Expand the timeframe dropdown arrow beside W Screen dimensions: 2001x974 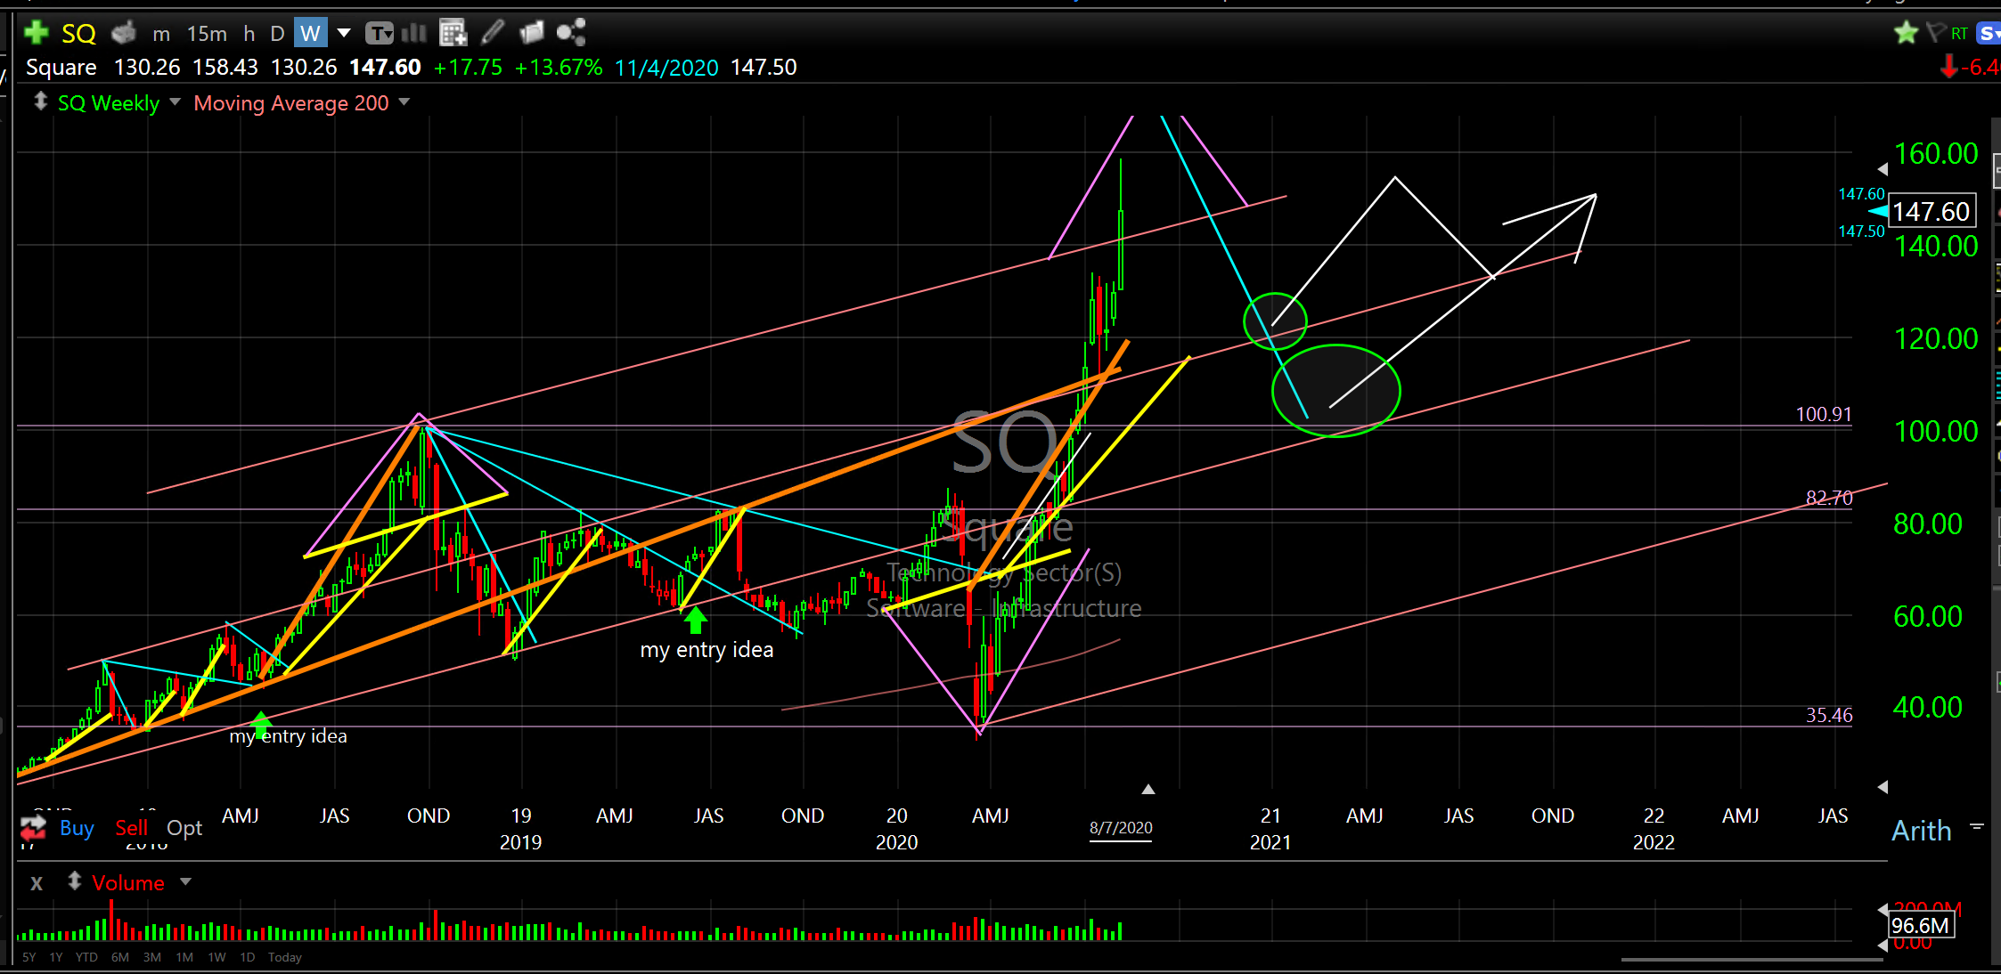point(344,34)
